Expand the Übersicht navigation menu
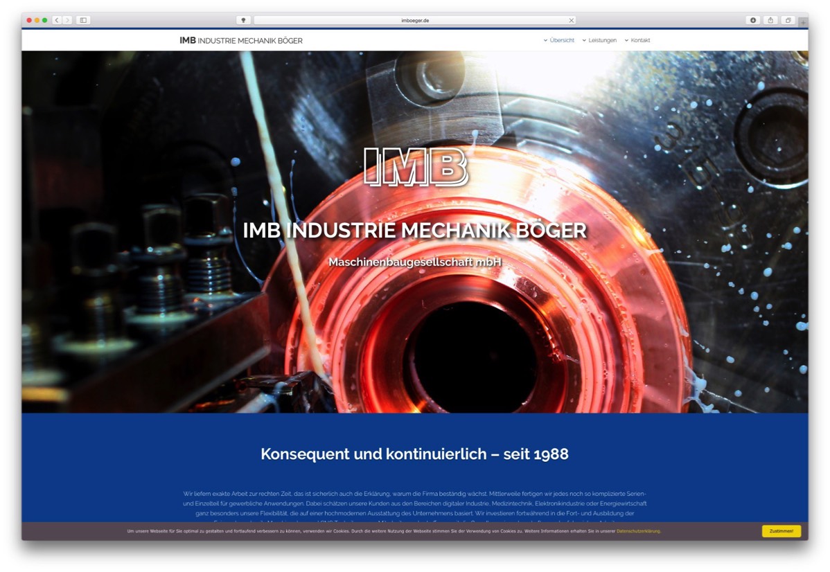 pyautogui.click(x=561, y=40)
